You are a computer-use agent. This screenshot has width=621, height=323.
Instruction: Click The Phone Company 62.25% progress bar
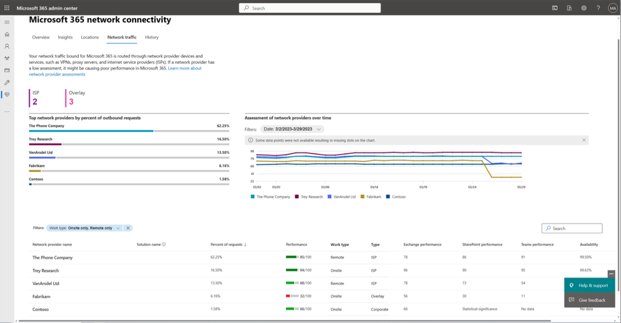pyautogui.click(x=129, y=130)
